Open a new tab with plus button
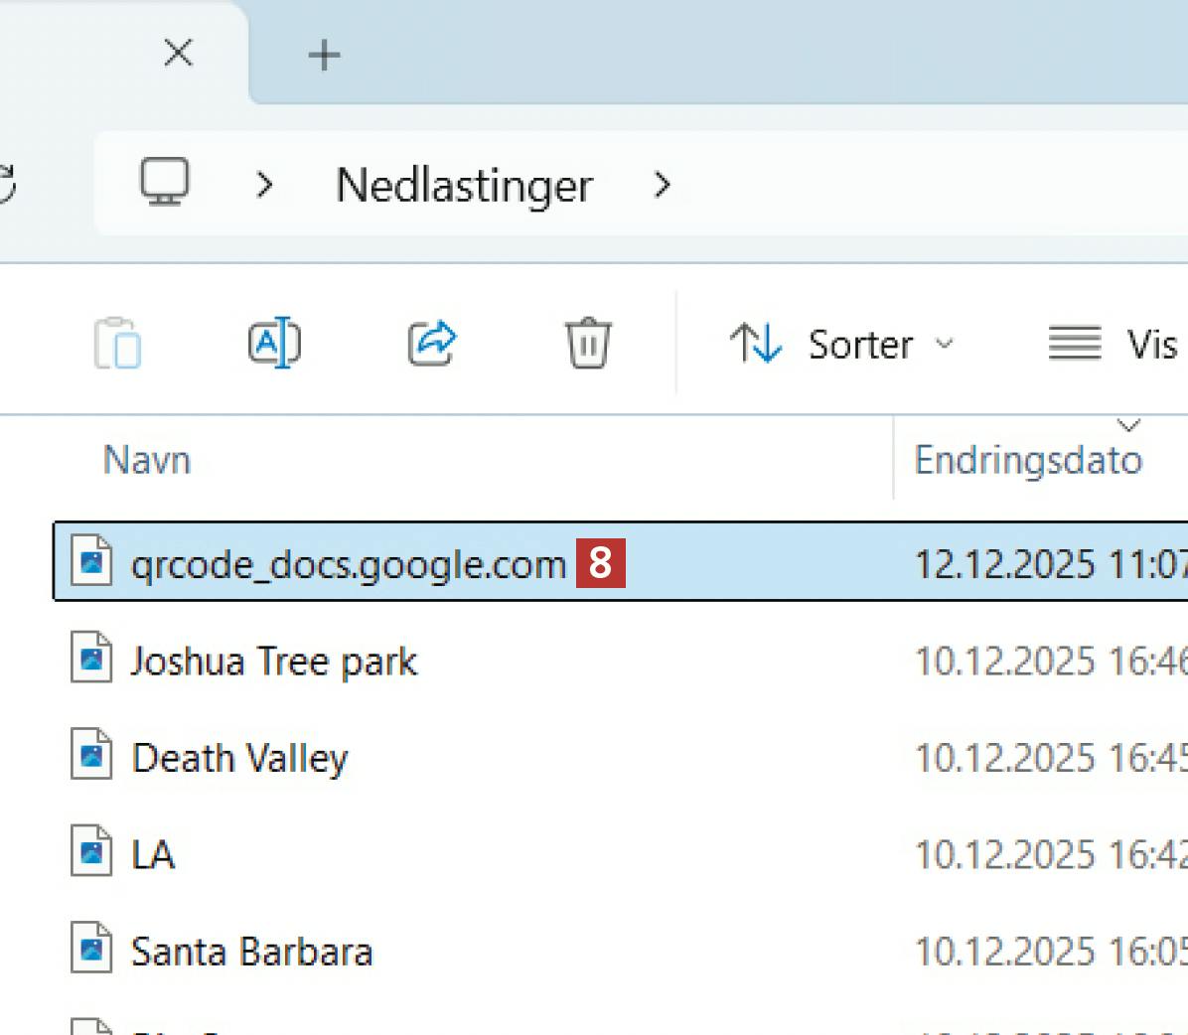Screen dimensions: 1188x1035 tap(324, 55)
